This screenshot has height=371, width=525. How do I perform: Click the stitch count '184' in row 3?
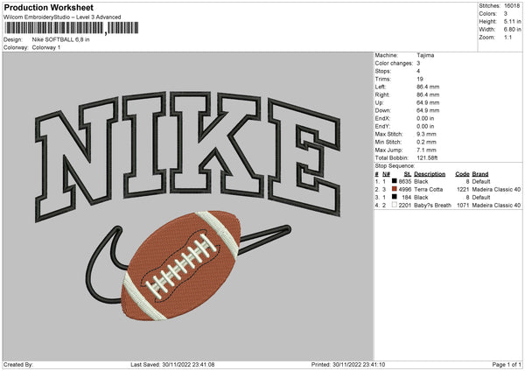(x=407, y=197)
